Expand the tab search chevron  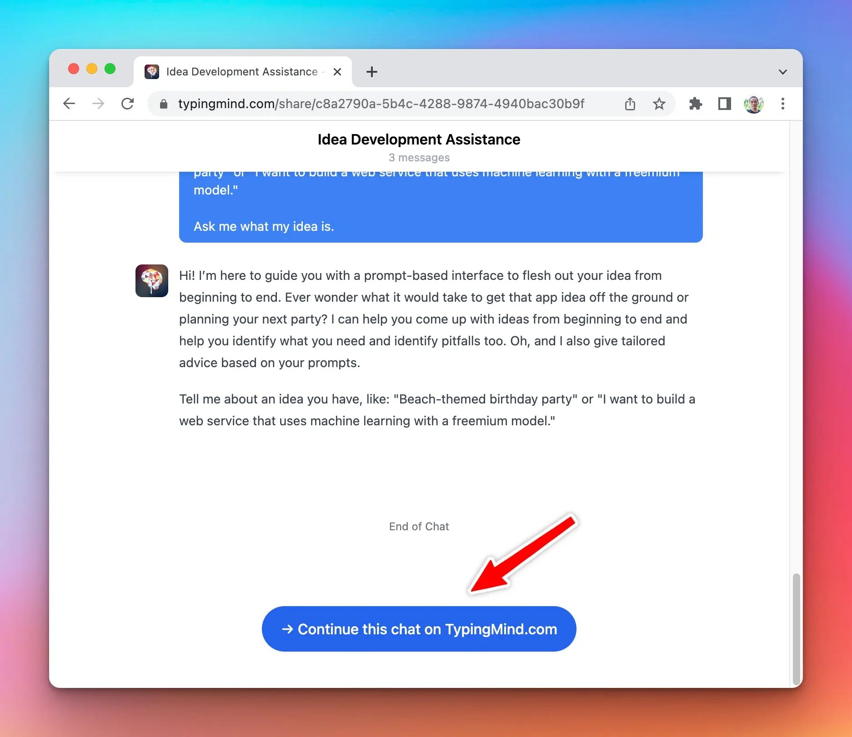[783, 72]
